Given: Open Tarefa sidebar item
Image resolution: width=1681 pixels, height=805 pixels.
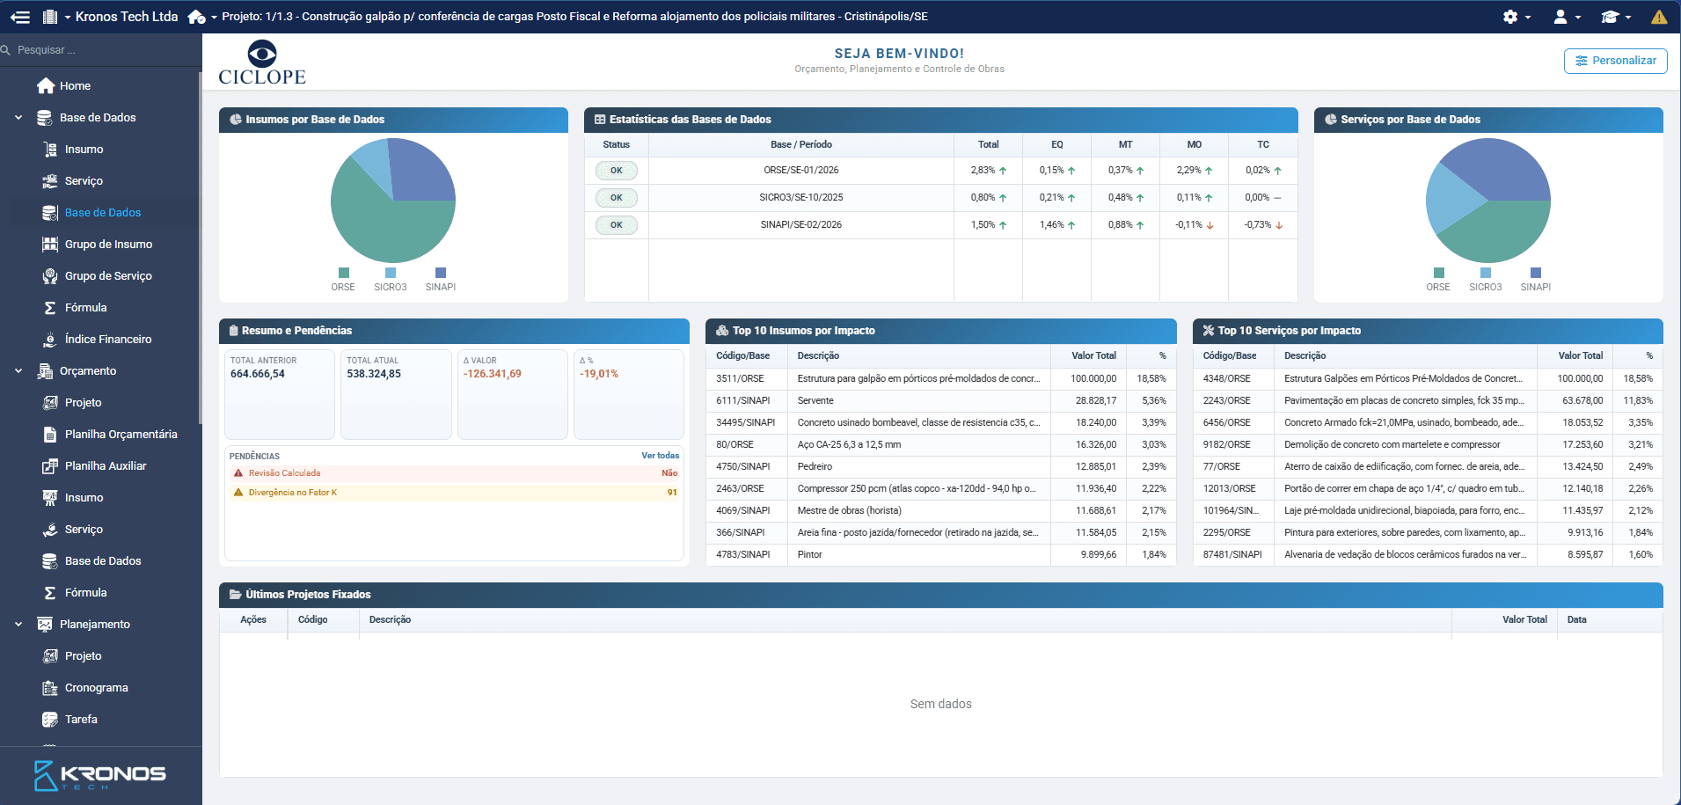Looking at the screenshot, I should (81, 719).
